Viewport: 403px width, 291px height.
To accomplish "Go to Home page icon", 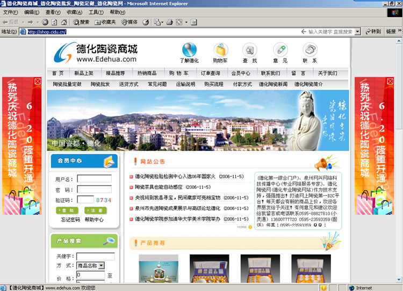I will coord(64,22).
